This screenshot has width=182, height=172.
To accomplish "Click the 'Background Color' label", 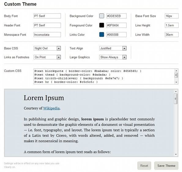I will tap(81, 16).
